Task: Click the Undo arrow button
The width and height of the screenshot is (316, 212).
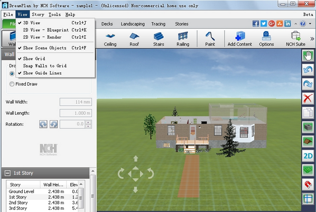Action: tap(308, 70)
